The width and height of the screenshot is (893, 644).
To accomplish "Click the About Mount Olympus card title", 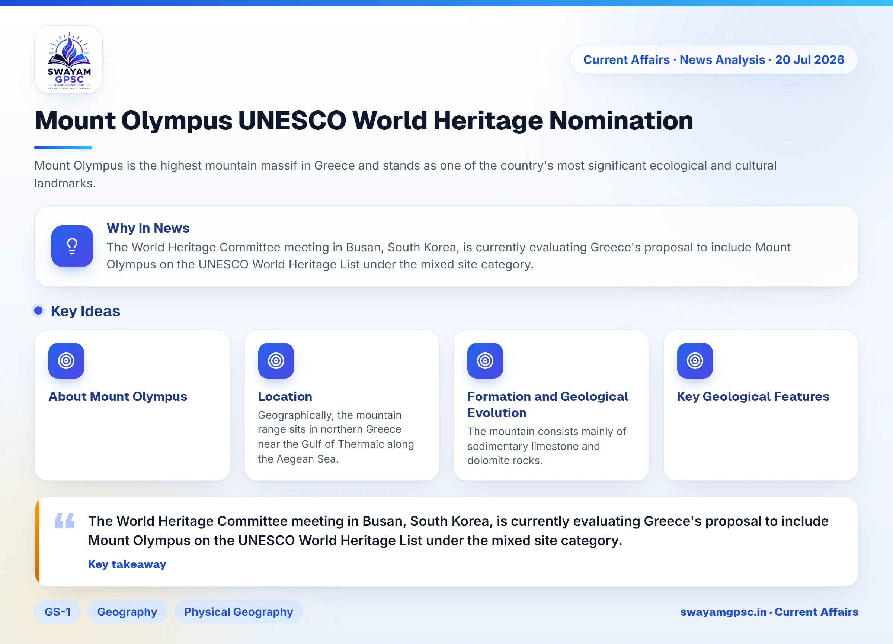I will [x=118, y=396].
